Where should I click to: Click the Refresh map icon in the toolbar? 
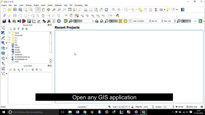pyautogui.click(x=106, y=10)
